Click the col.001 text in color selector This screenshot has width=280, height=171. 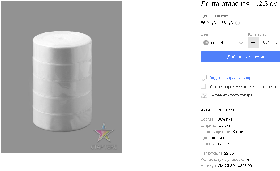pos(217,43)
